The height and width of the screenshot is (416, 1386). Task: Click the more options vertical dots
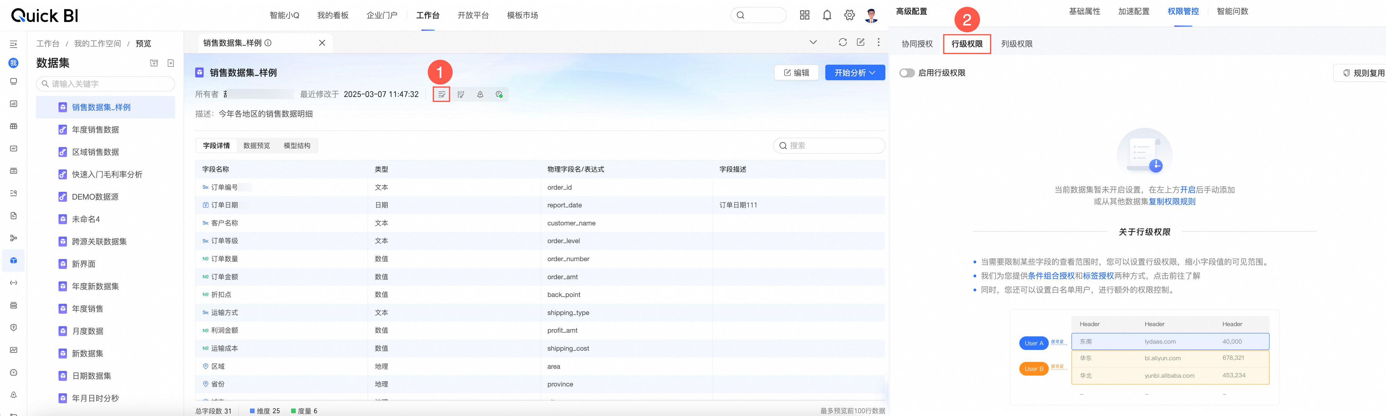tap(879, 43)
